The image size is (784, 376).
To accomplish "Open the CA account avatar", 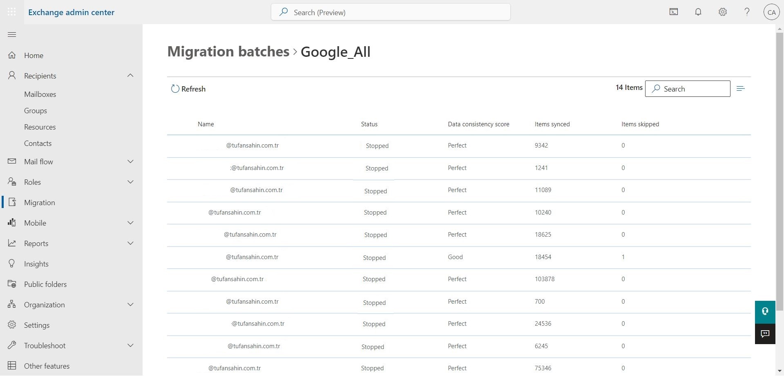I will [771, 12].
